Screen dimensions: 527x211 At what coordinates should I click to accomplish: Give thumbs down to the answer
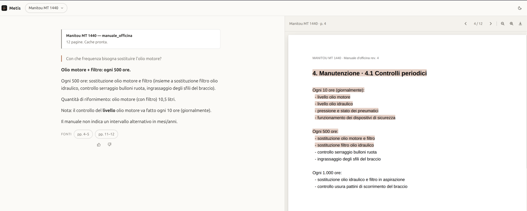point(110,145)
